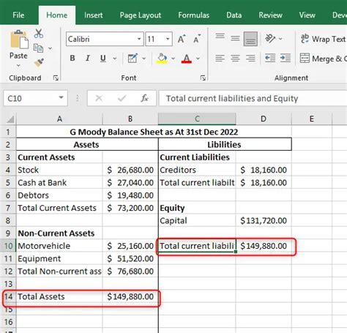
Task: Apply yellow fill color bucket
Action: coord(163,59)
